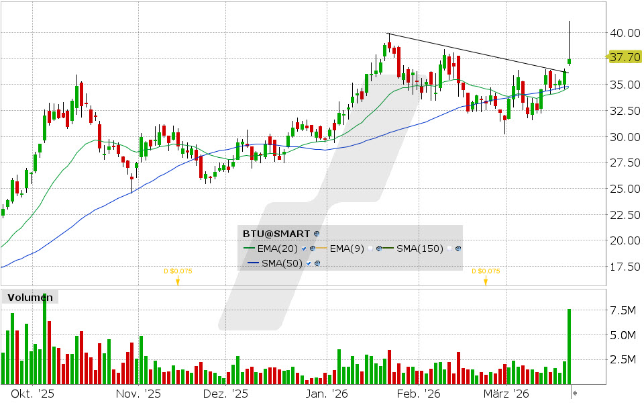
Task: Enable the SMA(150) indicator checkbox
Action: click(449, 249)
